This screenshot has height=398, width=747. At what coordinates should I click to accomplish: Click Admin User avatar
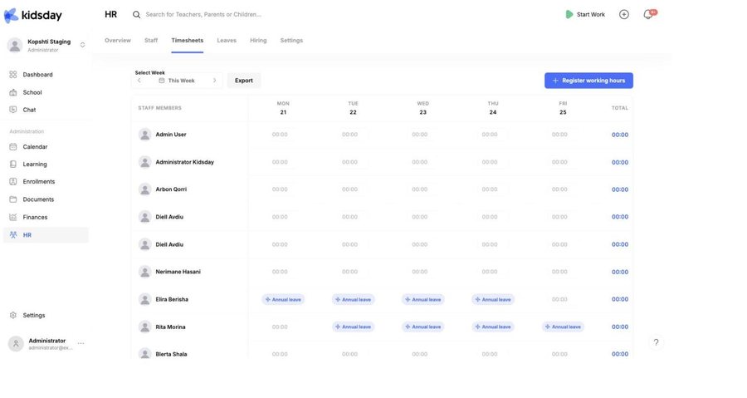(x=144, y=135)
